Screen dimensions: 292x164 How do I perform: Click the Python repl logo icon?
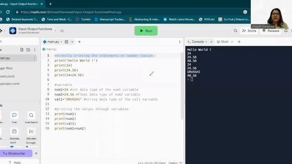[13, 31]
